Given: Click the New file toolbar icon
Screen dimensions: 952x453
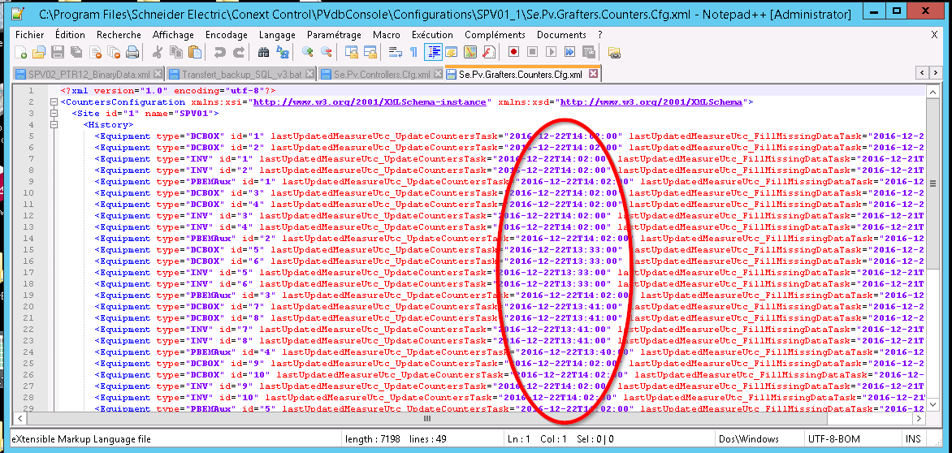Looking at the screenshot, I should pos(22,53).
